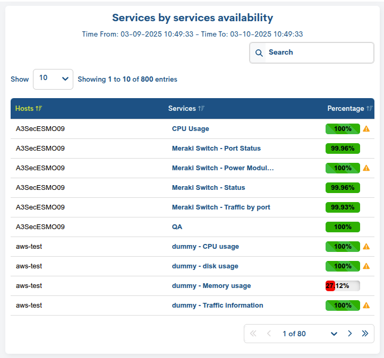Click warning icon on dummy - Traffic information row
This screenshot has height=358, width=384.
tap(366, 305)
